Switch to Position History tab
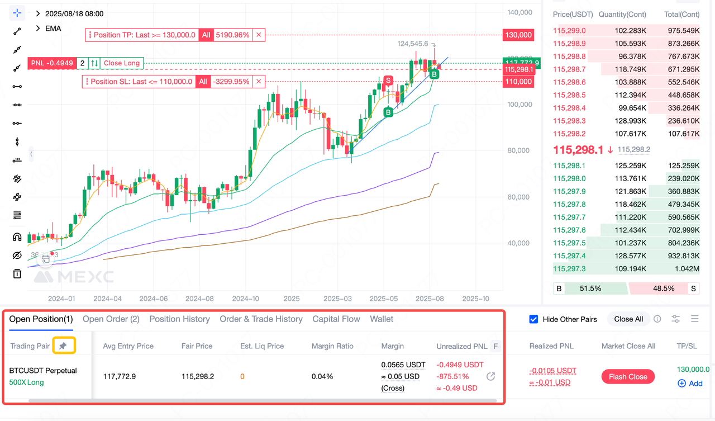Viewport: 715px width, 421px height. (179, 319)
